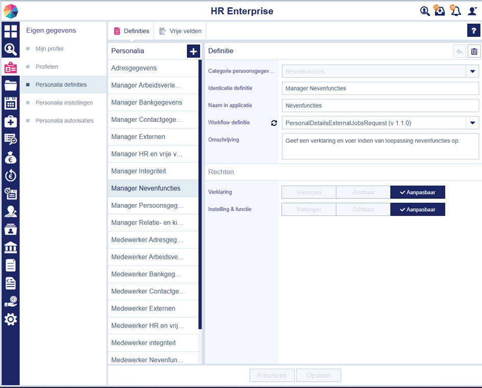Open the help question mark button
This screenshot has height=388, width=482.
473,31
